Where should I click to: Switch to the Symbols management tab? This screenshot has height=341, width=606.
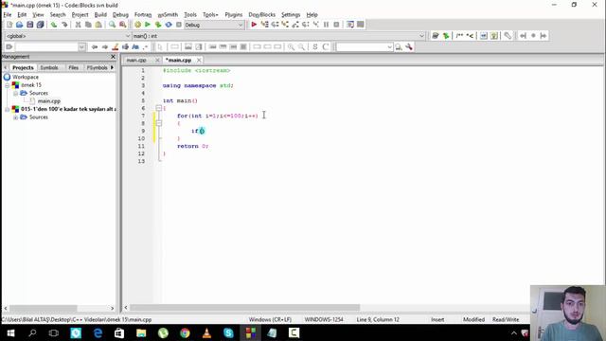click(49, 67)
